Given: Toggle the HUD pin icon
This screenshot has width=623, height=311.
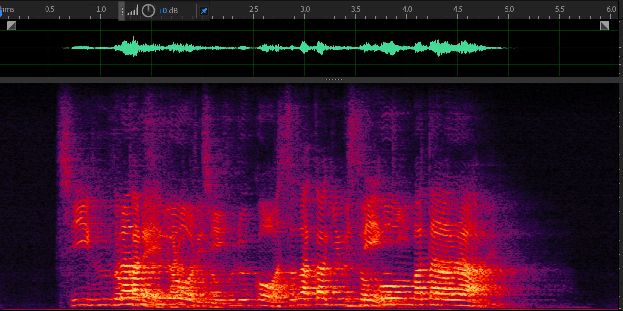Looking at the screenshot, I should click(204, 11).
